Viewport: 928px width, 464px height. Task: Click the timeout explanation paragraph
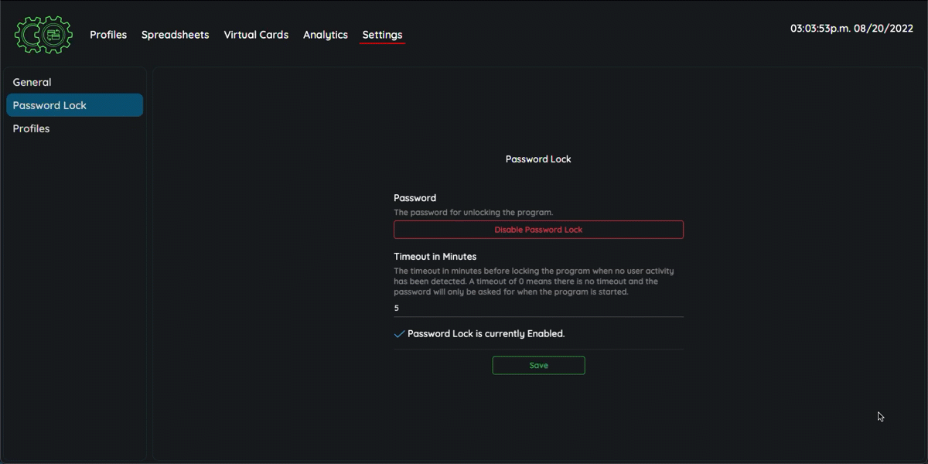tap(534, 281)
